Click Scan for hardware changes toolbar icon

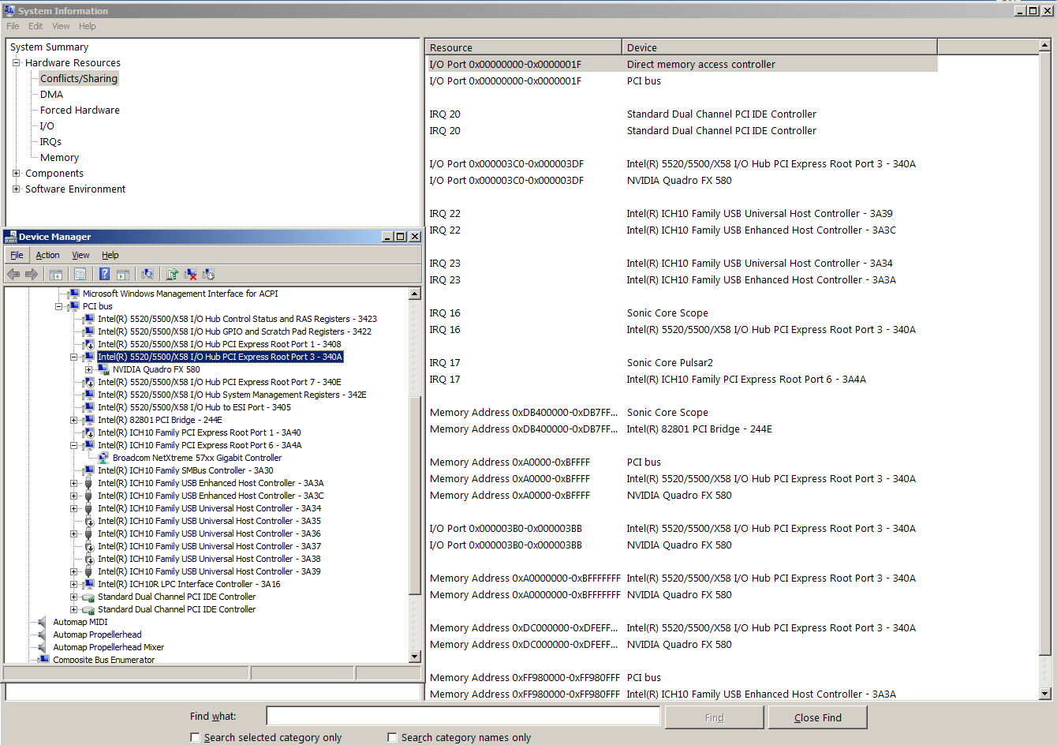[x=148, y=274]
